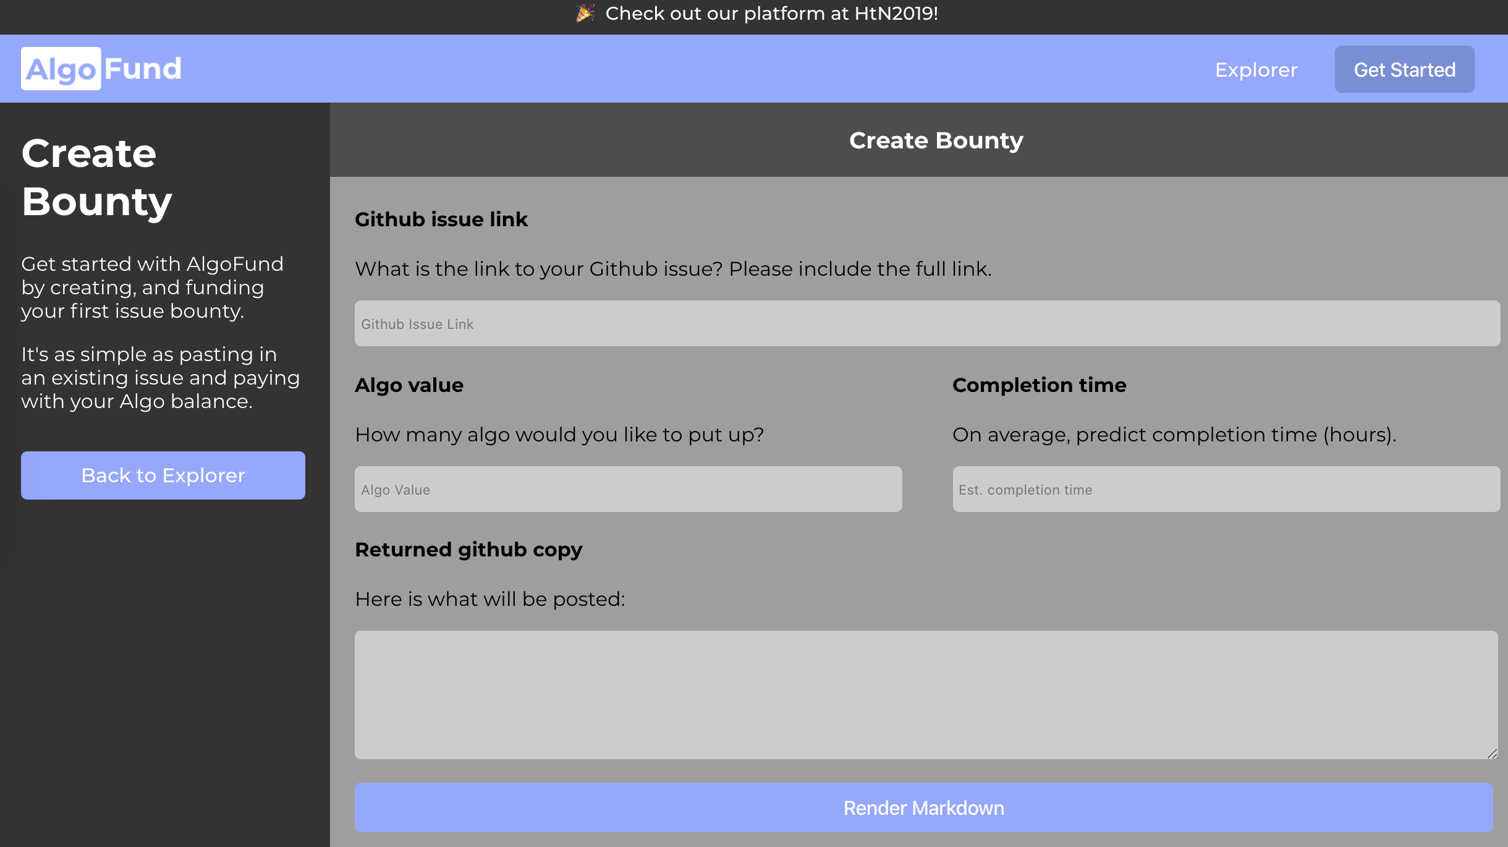Click the Returned github copy heading
The width and height of the screenshot is (1508, 847).
(468, 550)
